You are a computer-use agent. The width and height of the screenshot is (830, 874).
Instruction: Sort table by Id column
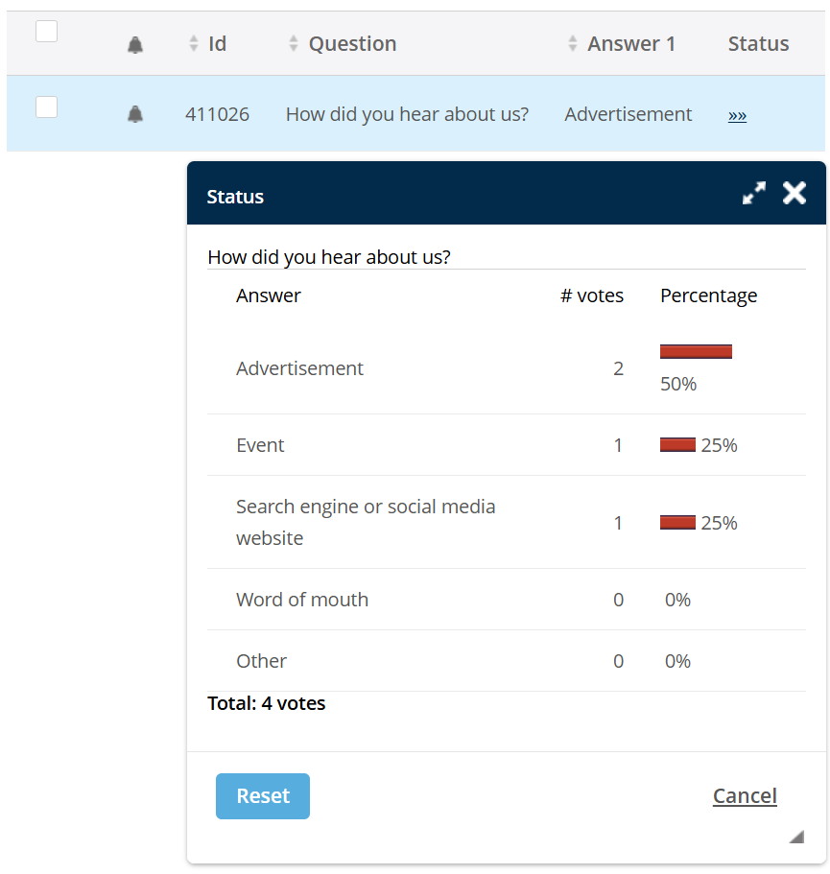207,43
